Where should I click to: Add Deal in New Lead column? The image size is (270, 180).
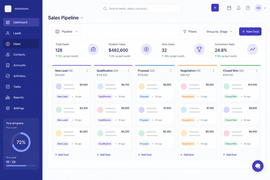(62, 155)
